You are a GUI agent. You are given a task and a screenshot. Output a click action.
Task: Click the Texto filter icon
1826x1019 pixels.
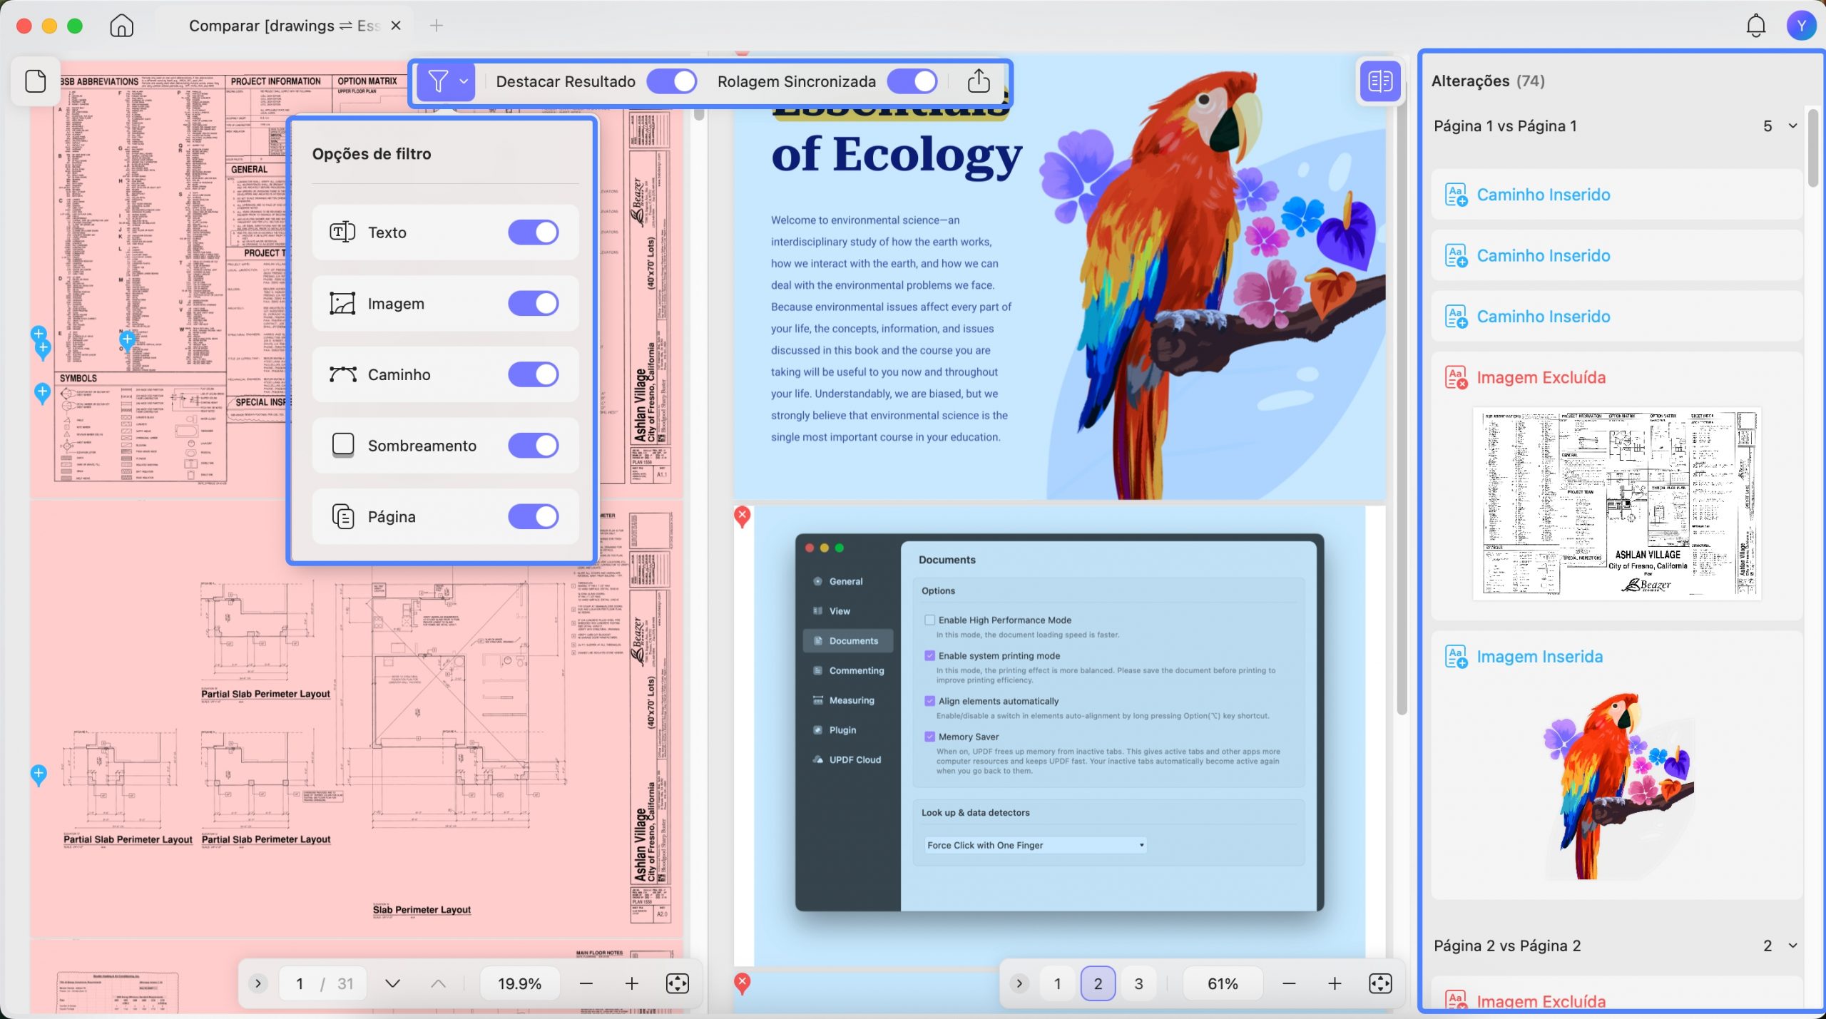(342, 232)
